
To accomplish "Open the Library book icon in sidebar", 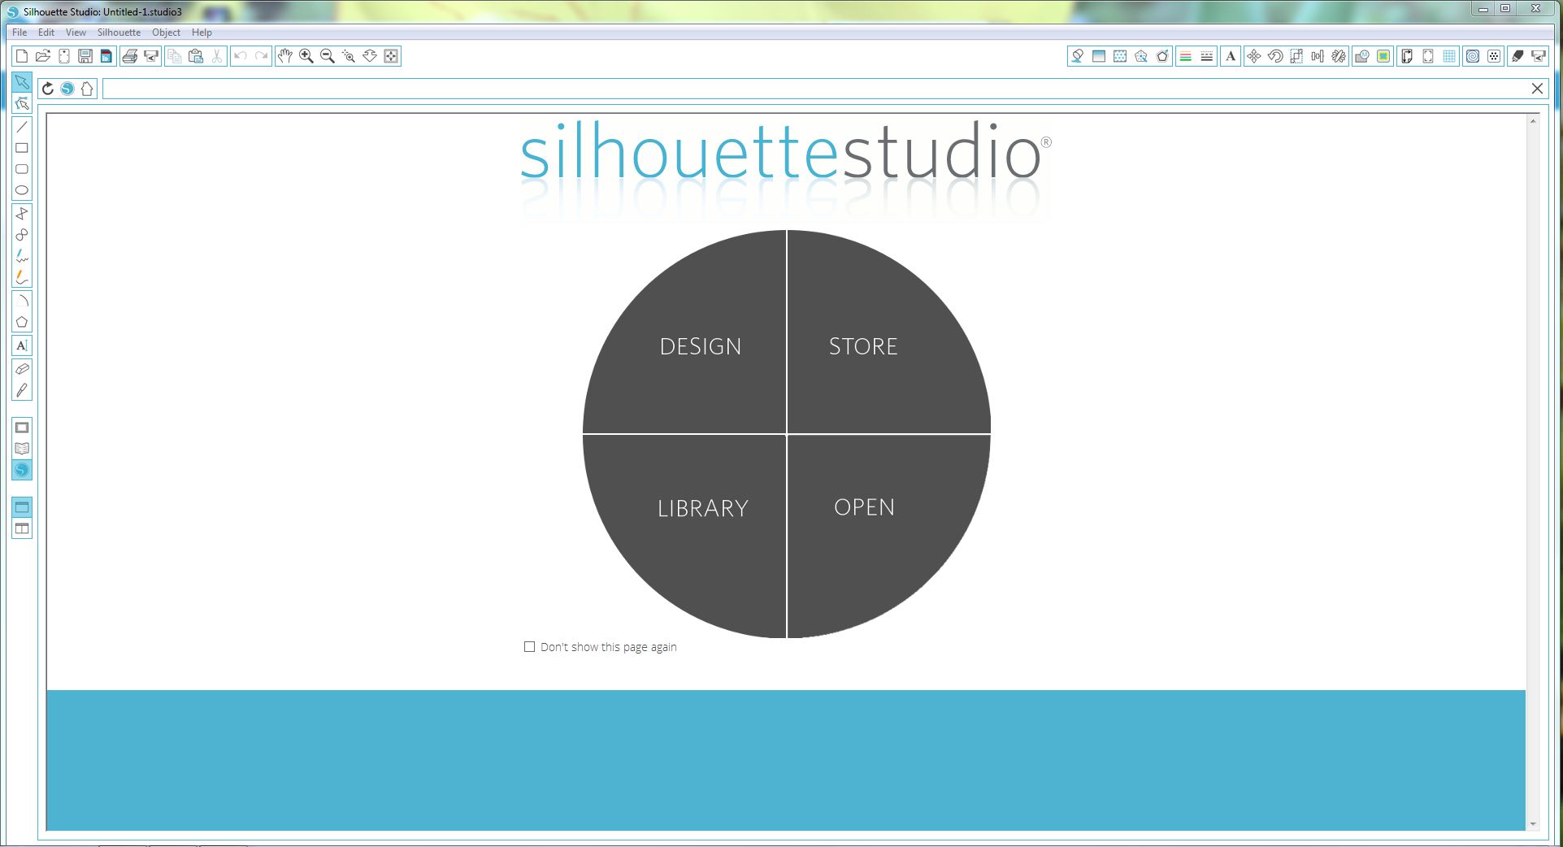I will 22,449.
